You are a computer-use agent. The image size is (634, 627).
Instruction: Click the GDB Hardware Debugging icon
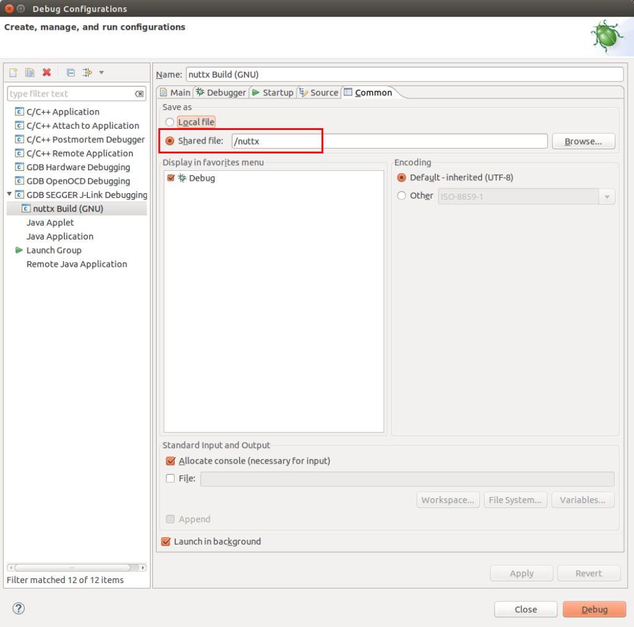tap(19, 167)
